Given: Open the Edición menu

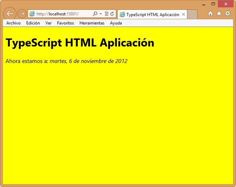Looking at the screenshot, I should click(x=33, y=23).
